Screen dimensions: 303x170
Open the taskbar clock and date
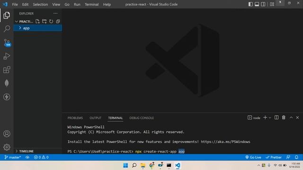tap(294, 165)
